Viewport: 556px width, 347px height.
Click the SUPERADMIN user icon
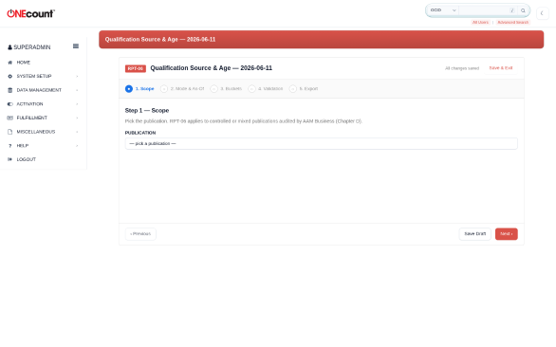(x=9, y=47)
